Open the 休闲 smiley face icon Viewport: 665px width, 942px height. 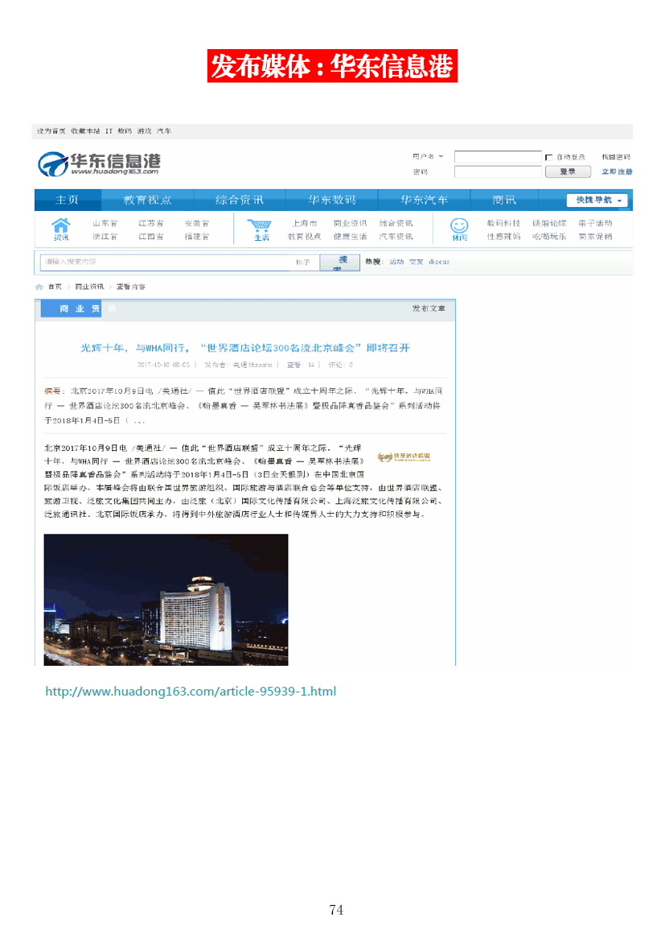tap(459, 229)
